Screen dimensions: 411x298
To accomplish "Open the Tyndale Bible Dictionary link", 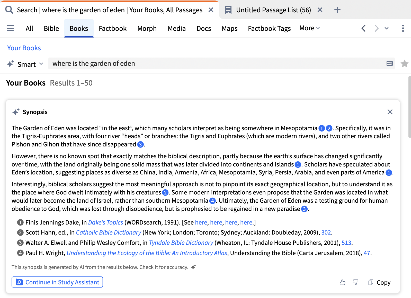I will click(181, 243).
